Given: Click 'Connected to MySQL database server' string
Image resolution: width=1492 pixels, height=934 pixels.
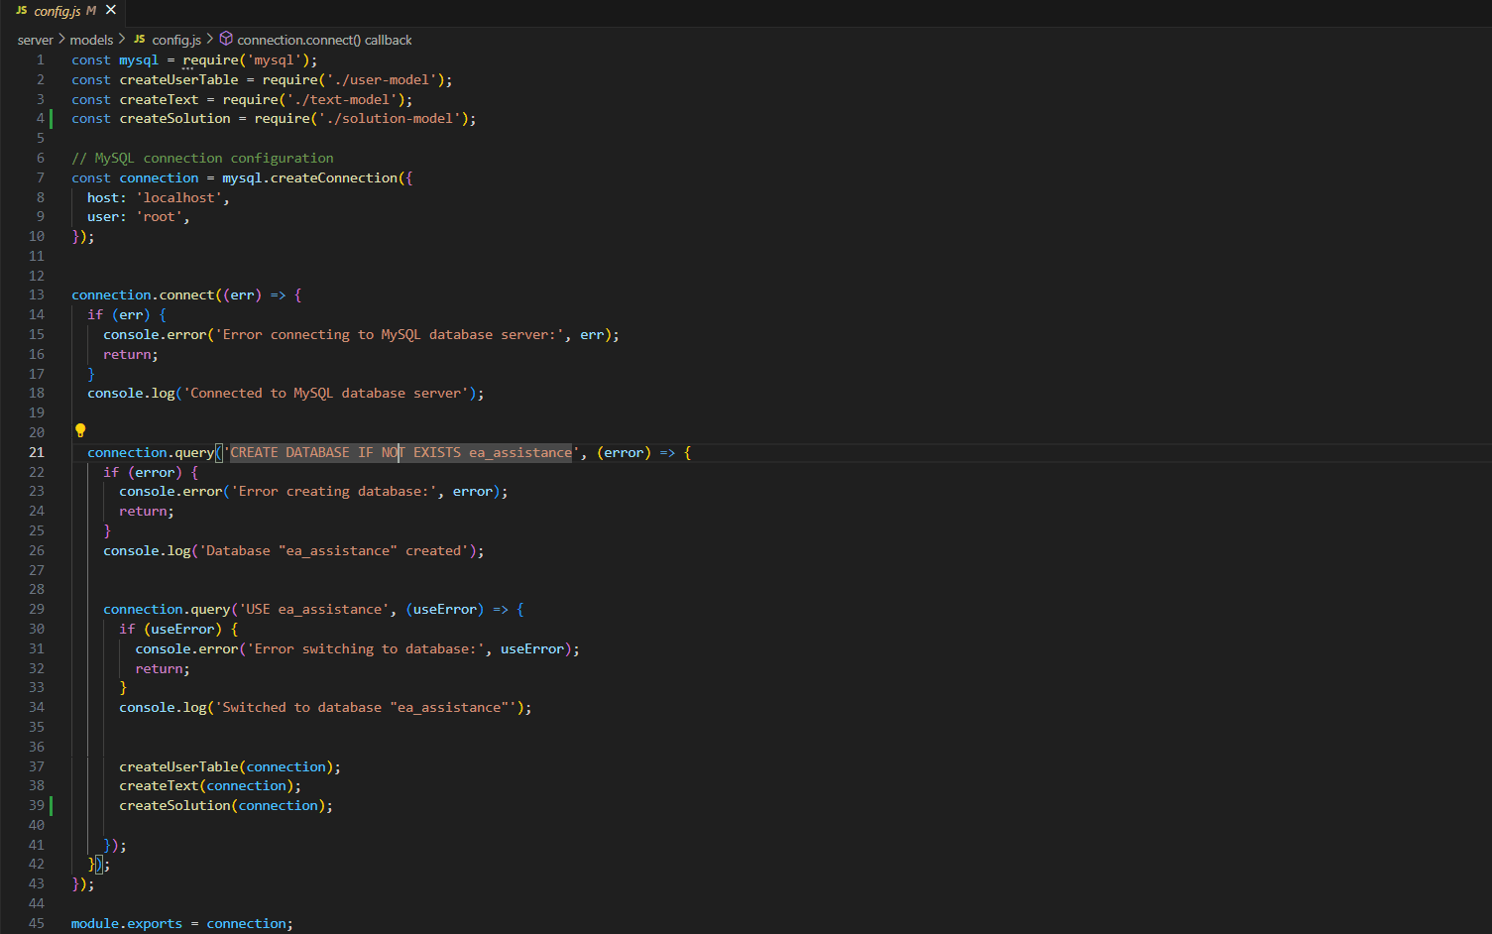Looking at the screenshot, I should [325, 393].
